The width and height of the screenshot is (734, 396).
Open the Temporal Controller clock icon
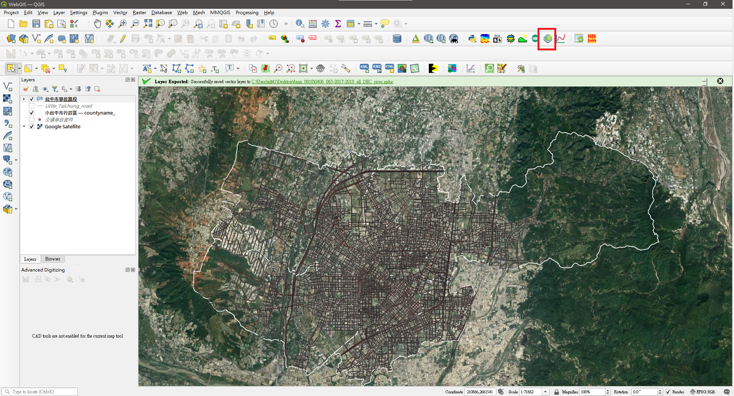pos(274,24)
